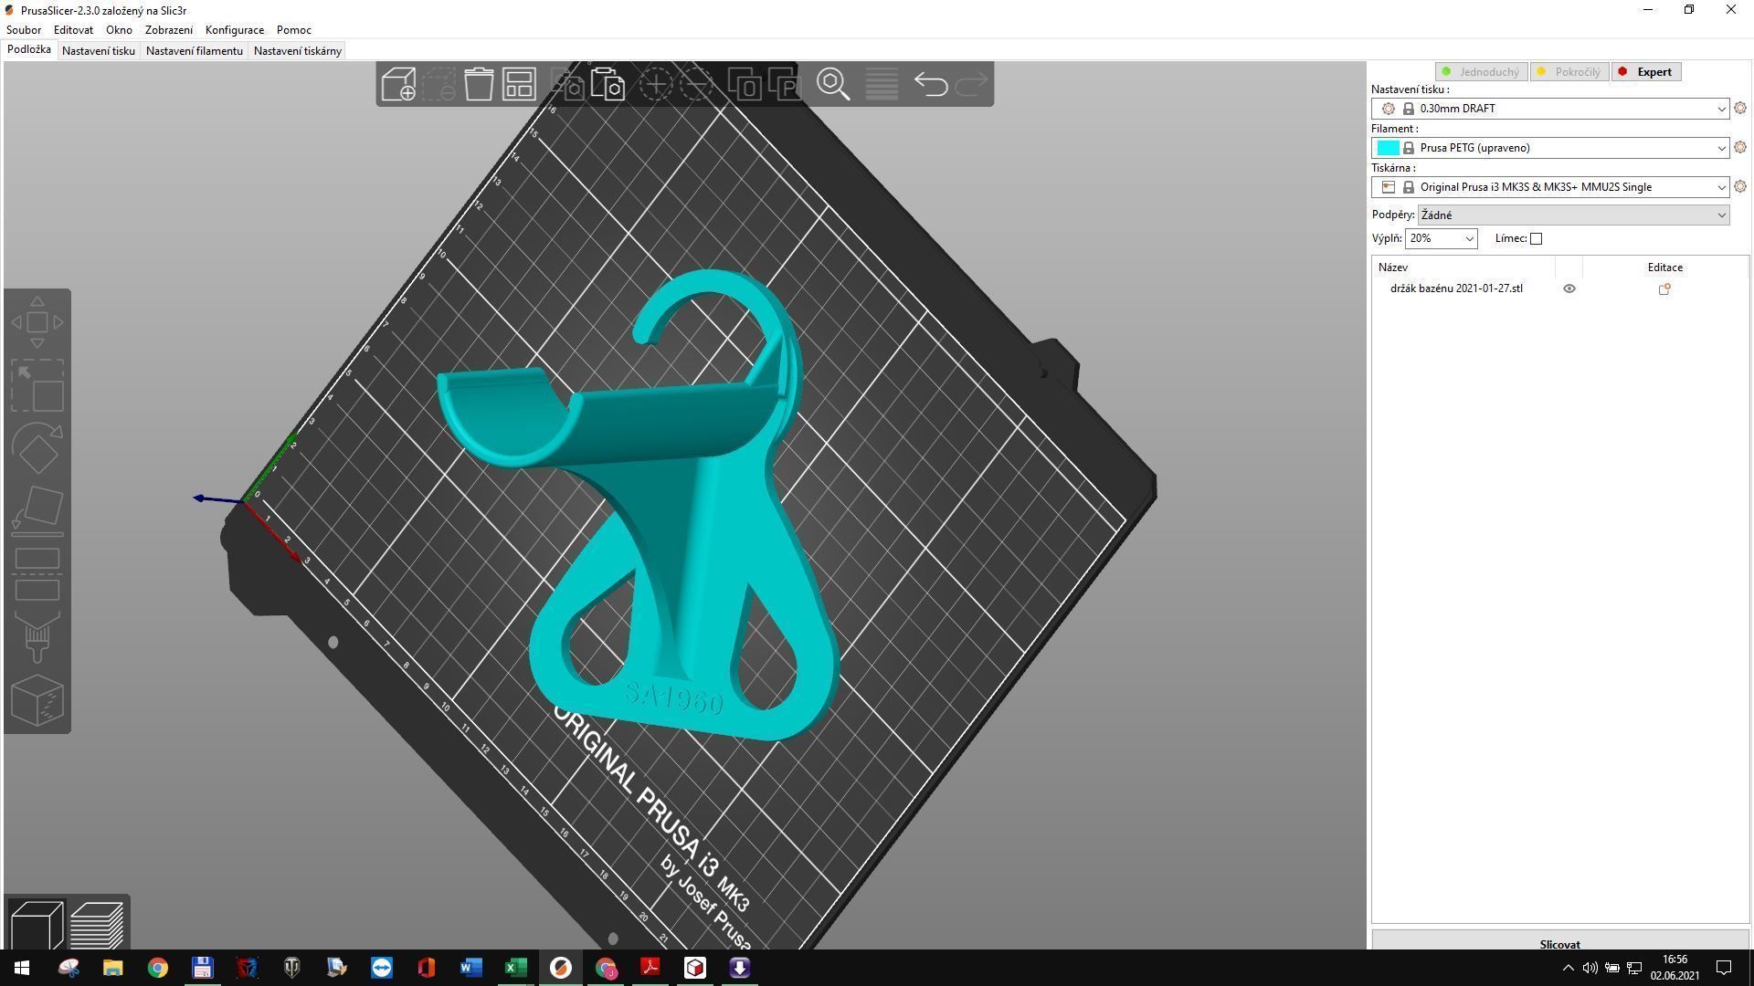Open the Konfigurace menu
The width and height of the screenshot is (1754, 986).
pyautogui.click(x=234, y=30)
